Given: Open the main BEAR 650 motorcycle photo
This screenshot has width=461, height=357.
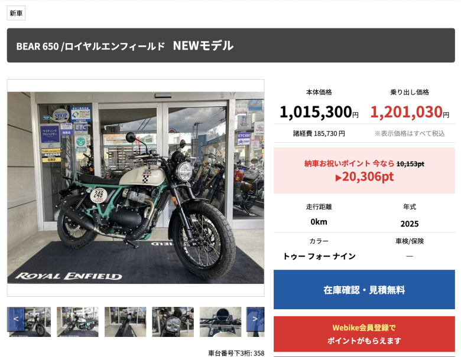Looking at the screenshot, I should (x=135, y=188).
